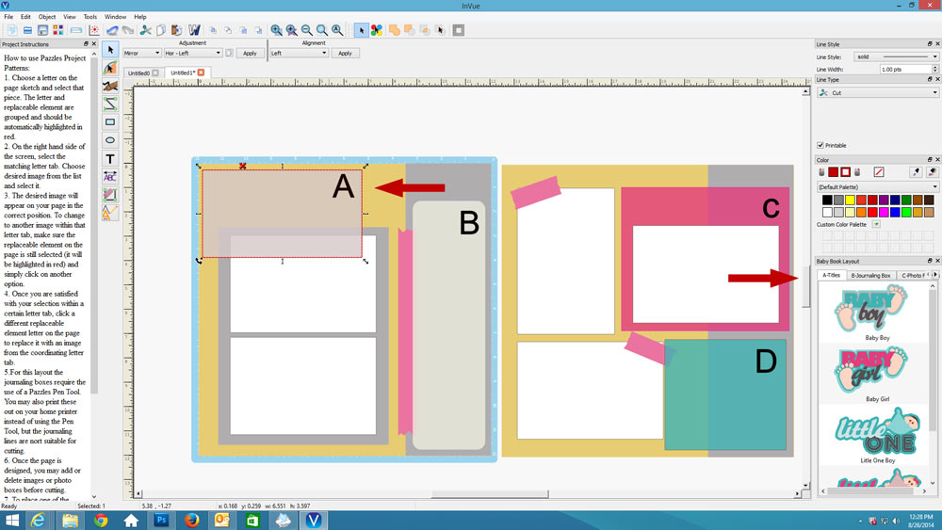Select the Rectangle shape tool

pos(110,122)
